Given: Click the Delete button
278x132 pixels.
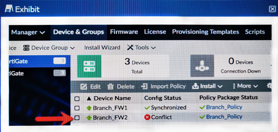Looking at the screenshot, I should point(121,87).
